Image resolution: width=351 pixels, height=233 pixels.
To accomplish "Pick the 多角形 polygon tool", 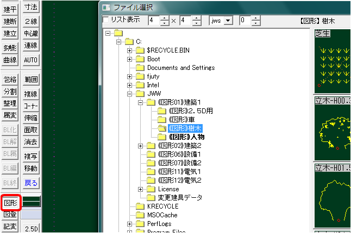I will tap(10, 47).
